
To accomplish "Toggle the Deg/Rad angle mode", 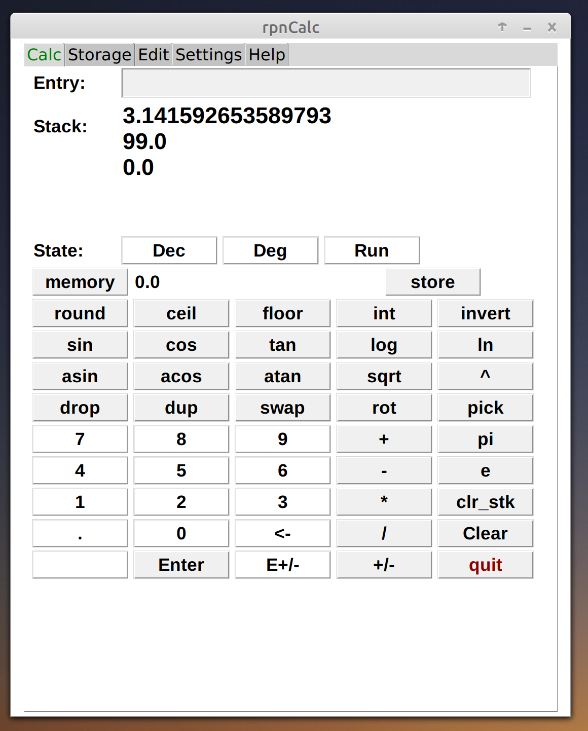I will point(270,250).
